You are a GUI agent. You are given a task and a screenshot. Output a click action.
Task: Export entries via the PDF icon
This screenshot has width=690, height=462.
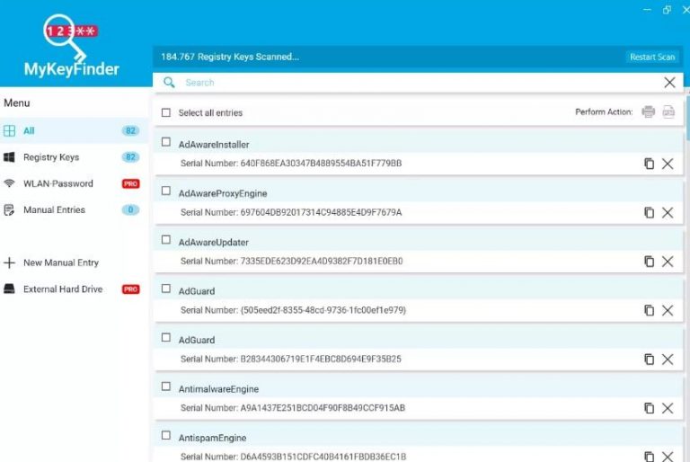pos(668,111)
